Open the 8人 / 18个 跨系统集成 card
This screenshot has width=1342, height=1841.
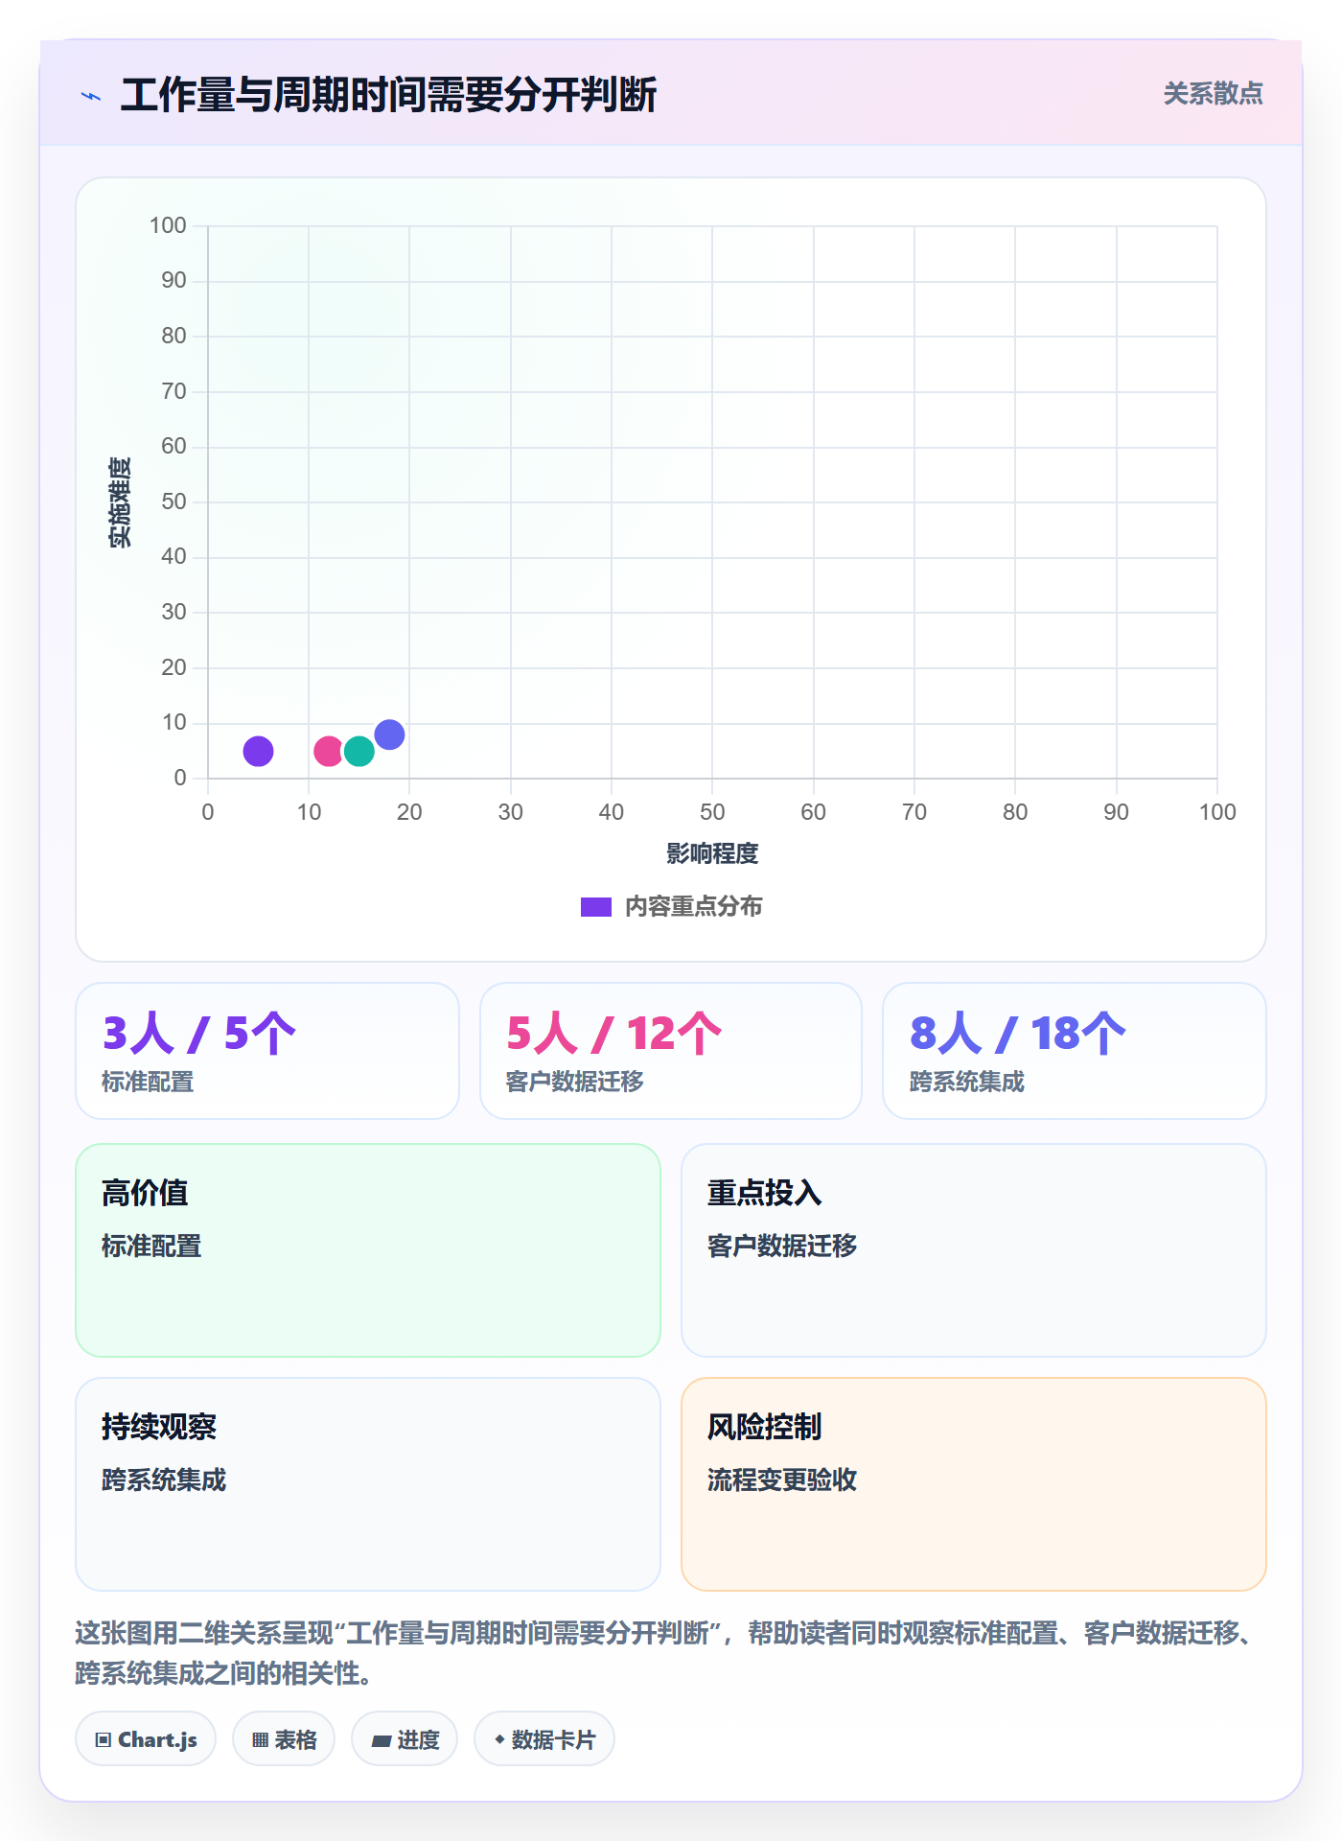(1075, 1051)
